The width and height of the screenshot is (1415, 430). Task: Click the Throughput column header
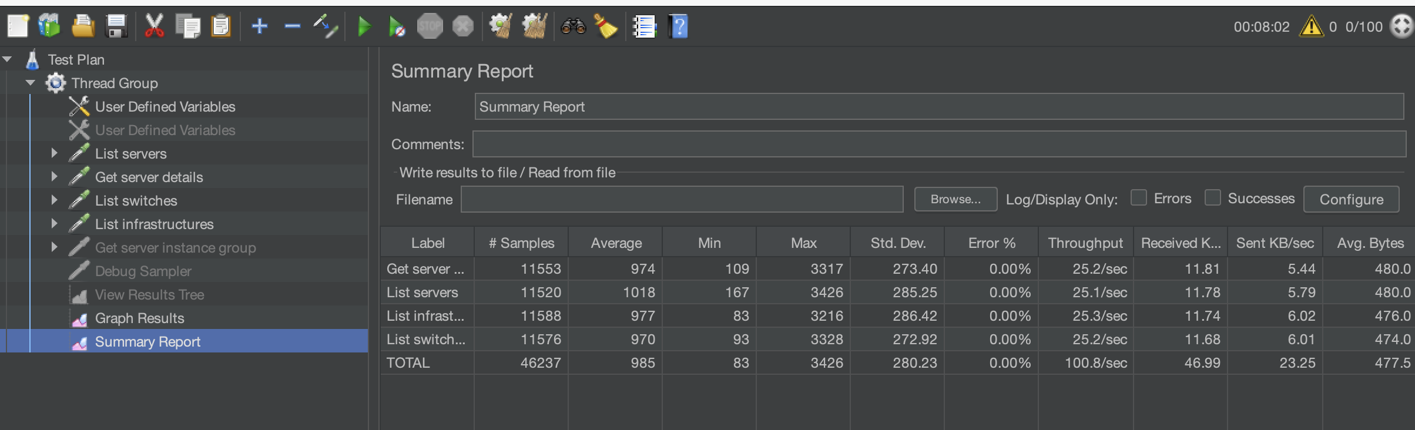point(1085,243)
